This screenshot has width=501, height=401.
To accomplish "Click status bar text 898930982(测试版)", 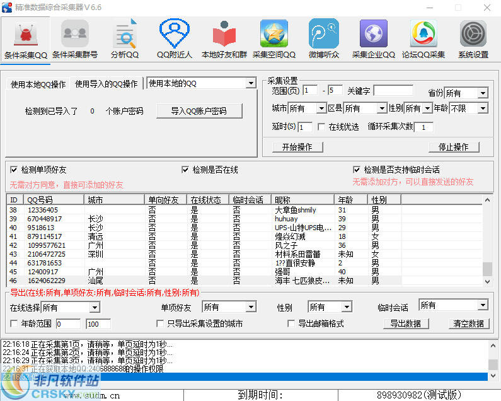I will pos(419,395).
